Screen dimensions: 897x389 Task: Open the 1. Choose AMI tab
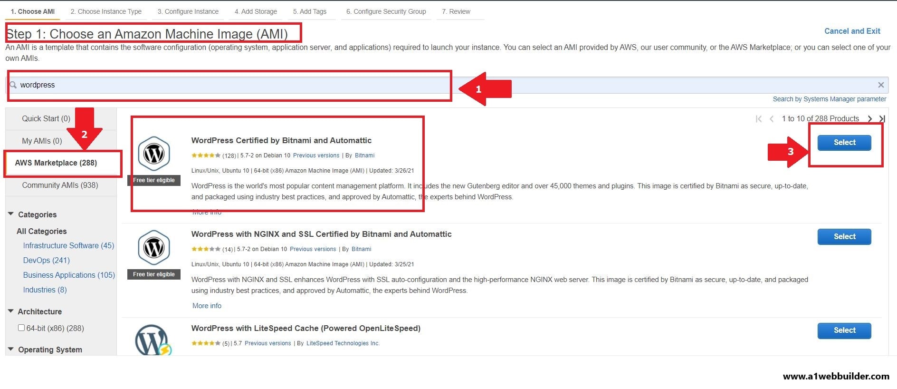click(x=33, y=11)
